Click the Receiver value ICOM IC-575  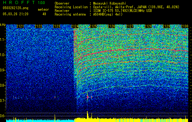click(103, 11)
